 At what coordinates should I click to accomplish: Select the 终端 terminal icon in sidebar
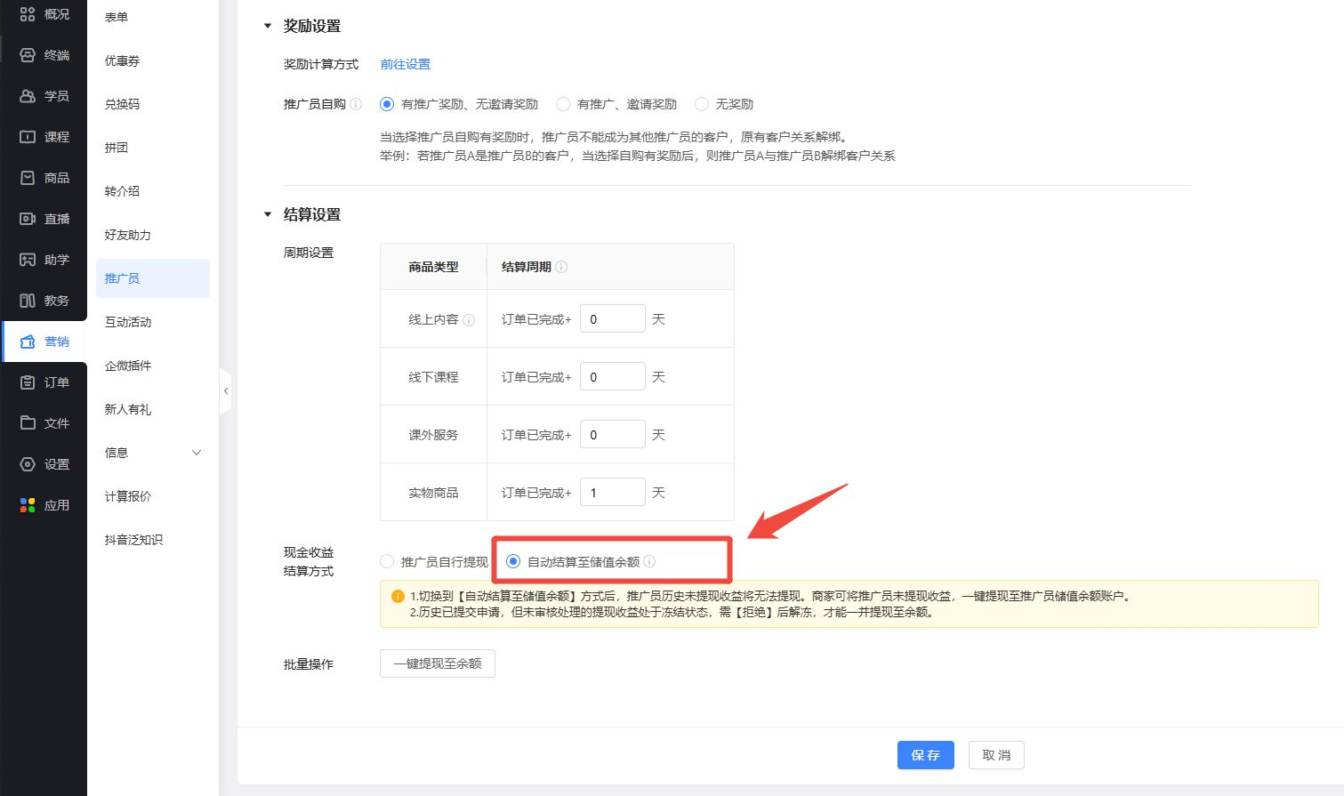(x=44, y=54)
